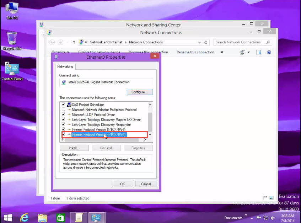Refresh the Network Connections address bar
Viewport: 301px width, 223px height.
[x=206, y=42]
